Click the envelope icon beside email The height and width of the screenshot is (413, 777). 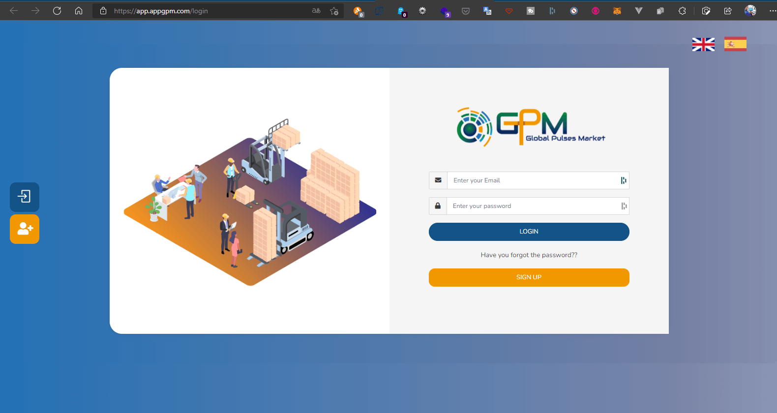pyautogui.click(x=438, y=180)
